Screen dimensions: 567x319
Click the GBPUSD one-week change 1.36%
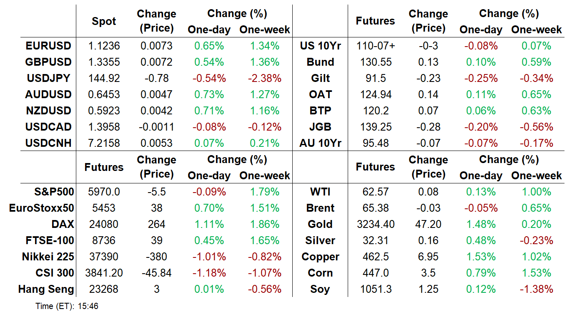tap(265, 62)
